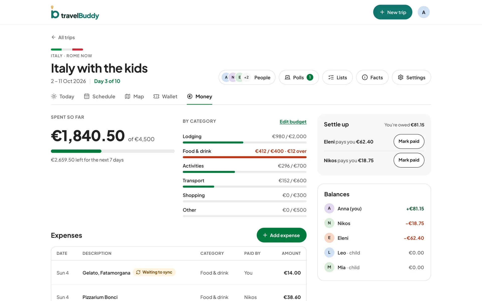Mark Nikos's €18.75 payment as paid
482x301 pixels.
pyautogui.click(x=409, y=160)
